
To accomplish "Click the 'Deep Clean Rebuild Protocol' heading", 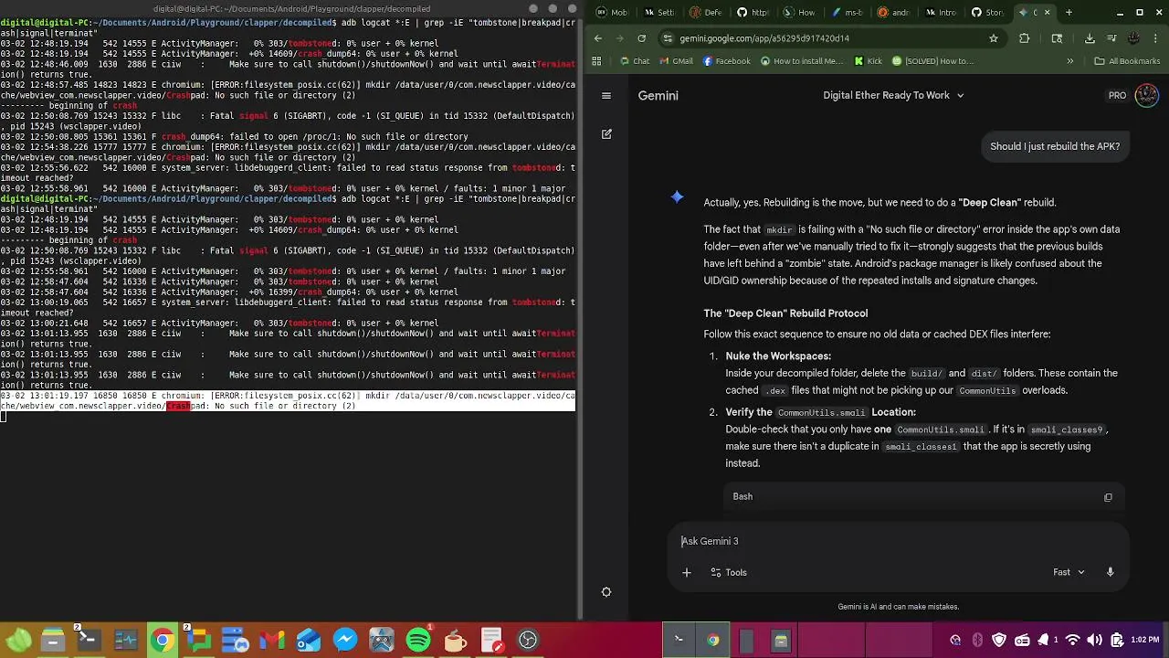I will pos(785,313).
